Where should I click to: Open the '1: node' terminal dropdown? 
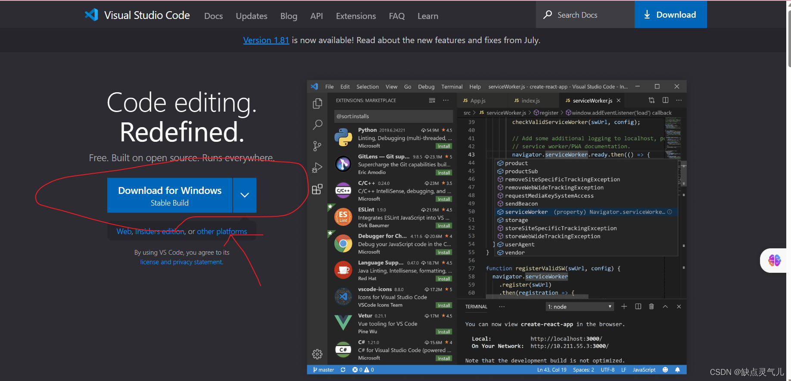tap(579, 306)
